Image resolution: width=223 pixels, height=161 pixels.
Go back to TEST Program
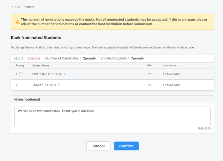(24, 7)
